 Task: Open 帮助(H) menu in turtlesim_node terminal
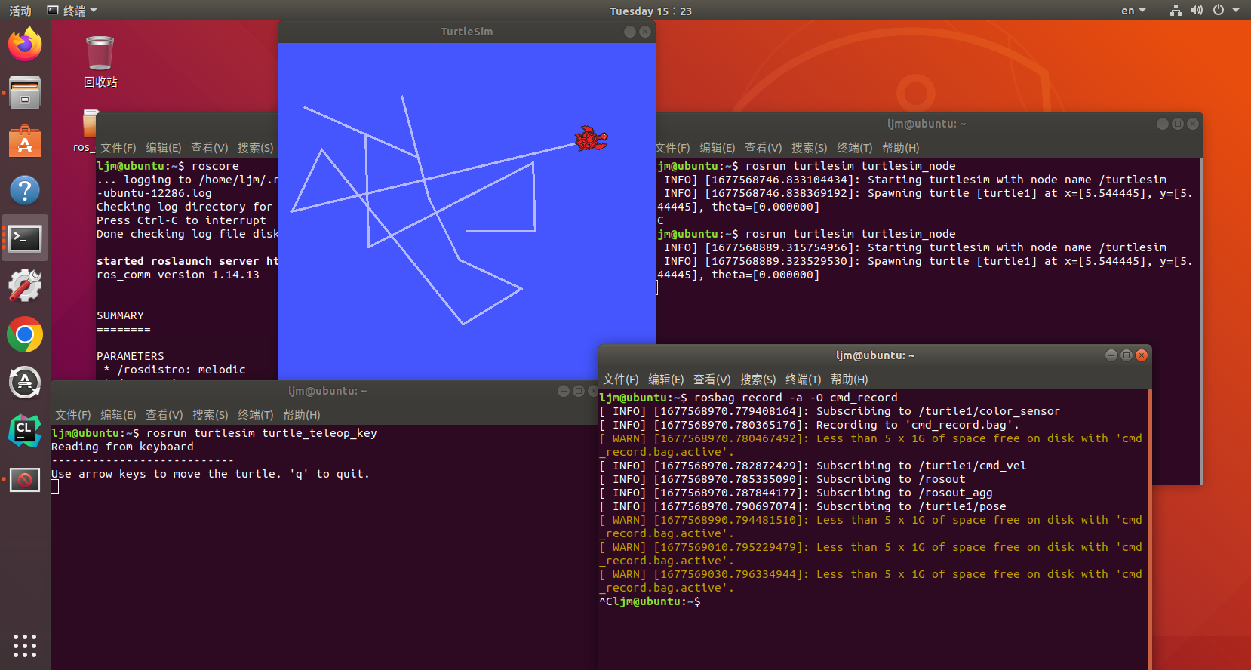point(901,148)
